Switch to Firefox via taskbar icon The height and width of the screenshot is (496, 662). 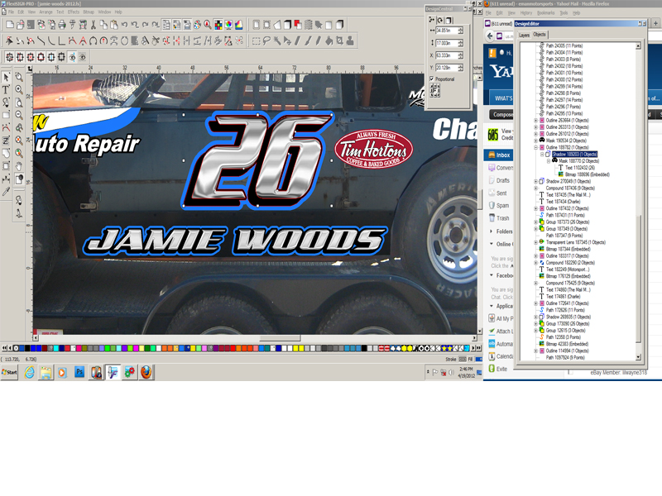tap(146, 372)
